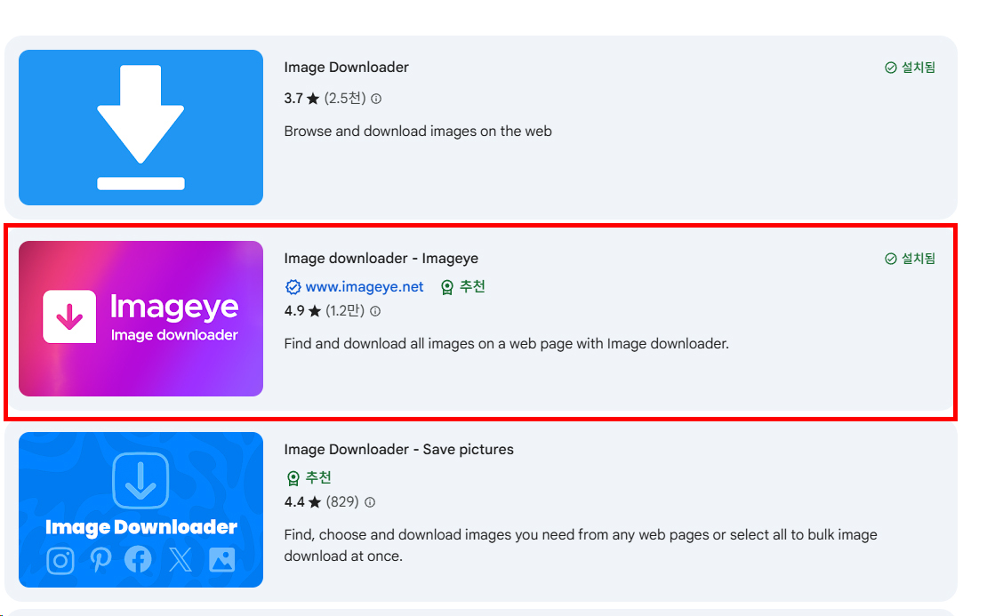Click 'Browse and download images on the web'

point(418,132)
